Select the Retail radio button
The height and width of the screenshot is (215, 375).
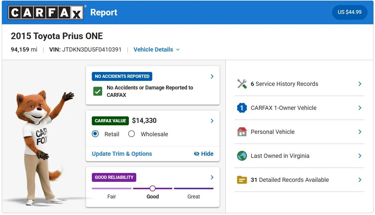point(95,134)
